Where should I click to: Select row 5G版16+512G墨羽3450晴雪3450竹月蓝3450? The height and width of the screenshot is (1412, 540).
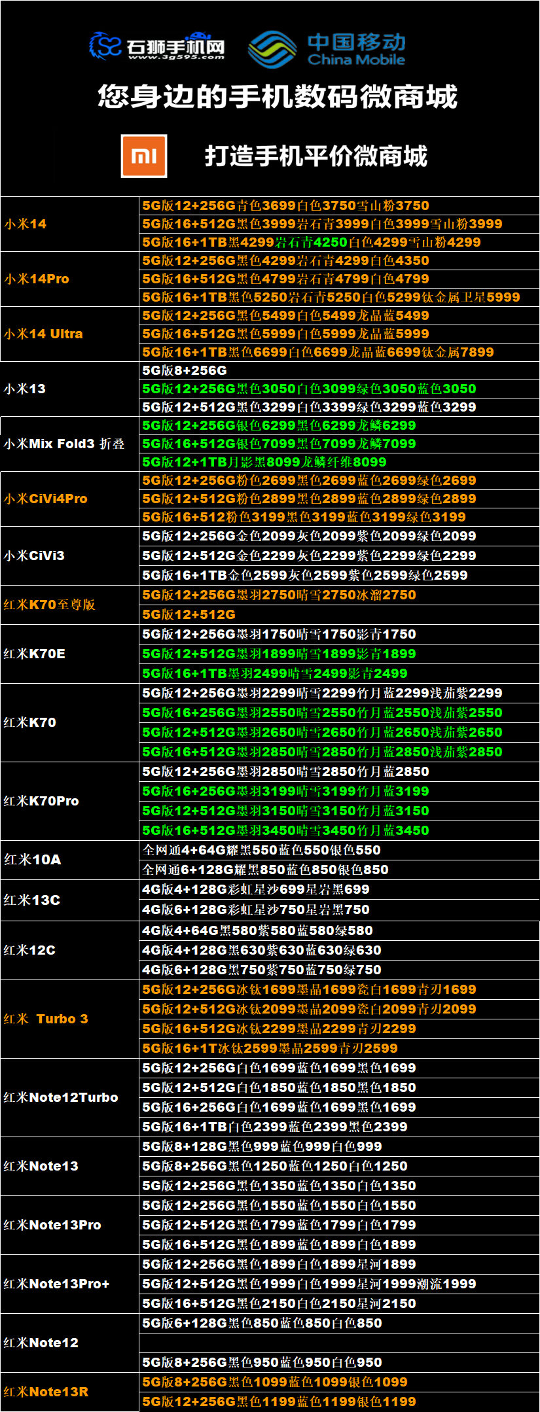pos(340,830)
